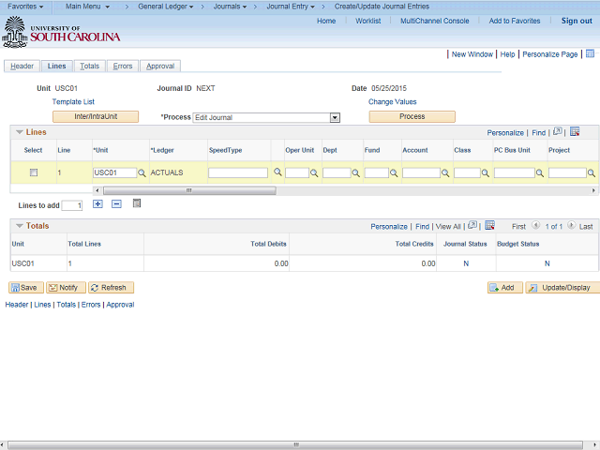600x450 pixels.
Task: Collapse the Totals section triangle
Action: 20,226
